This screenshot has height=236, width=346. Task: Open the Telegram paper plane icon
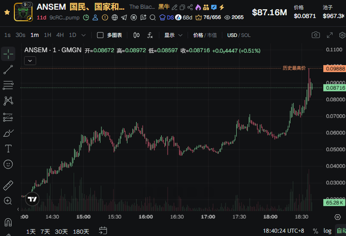[124, 17]
